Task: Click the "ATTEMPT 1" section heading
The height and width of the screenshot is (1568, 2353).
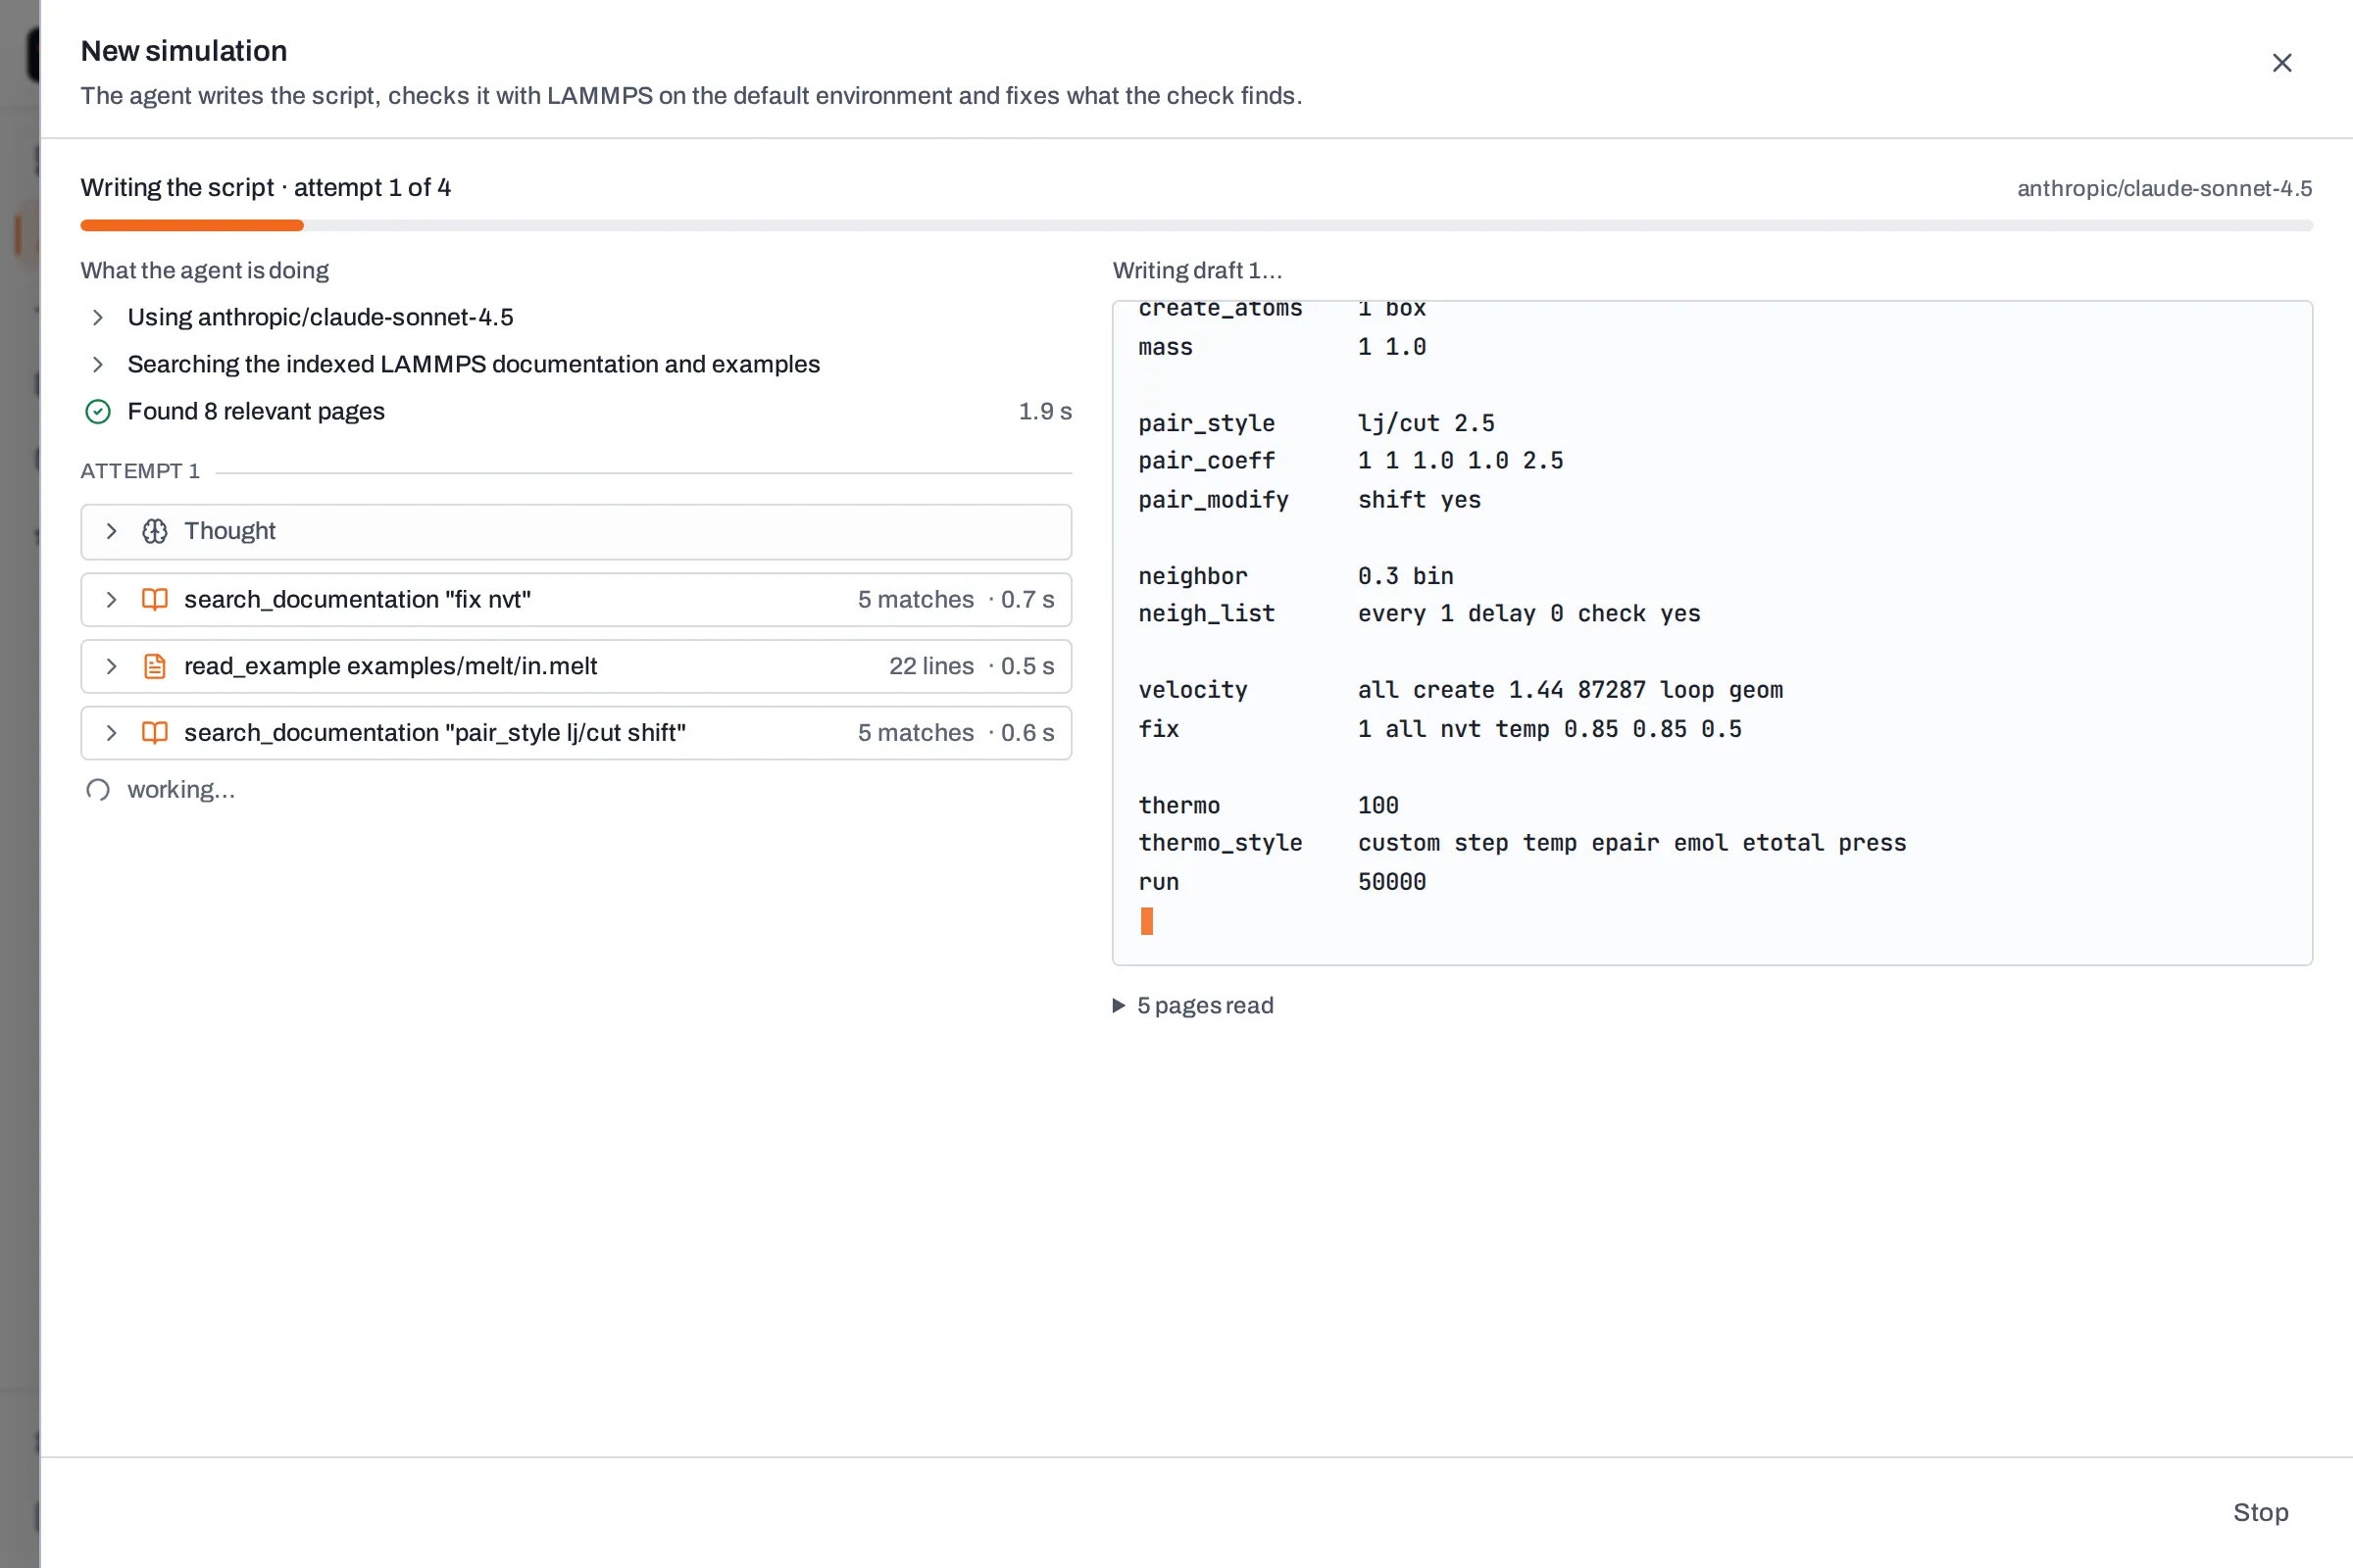Action: point(140,471)
